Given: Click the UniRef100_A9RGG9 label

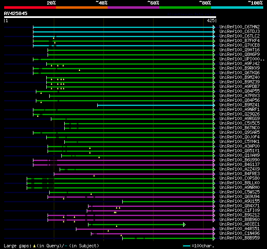Looking at the screenshot, I should [x=239, y=119].
